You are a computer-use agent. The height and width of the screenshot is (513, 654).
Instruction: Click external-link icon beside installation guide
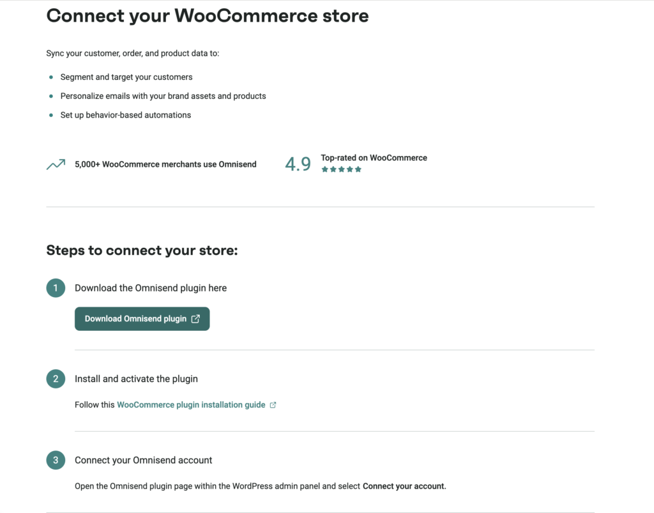(x=273, y=405)
